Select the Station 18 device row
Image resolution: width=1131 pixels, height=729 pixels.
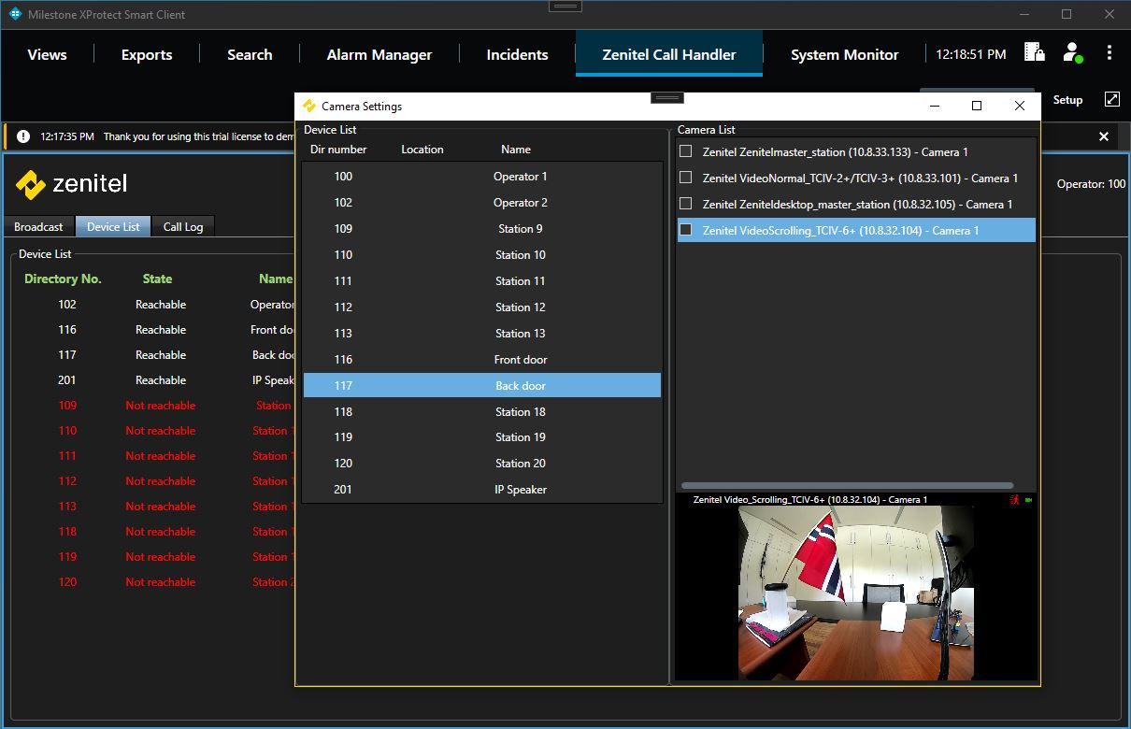coord(482,411)
